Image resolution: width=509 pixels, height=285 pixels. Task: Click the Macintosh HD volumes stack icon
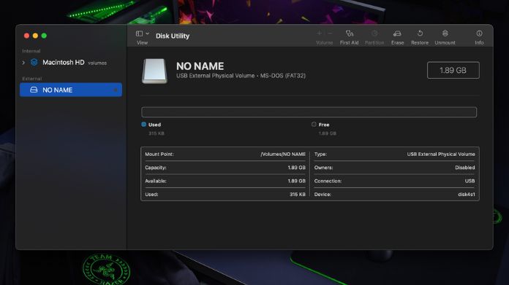coord(34,62)
